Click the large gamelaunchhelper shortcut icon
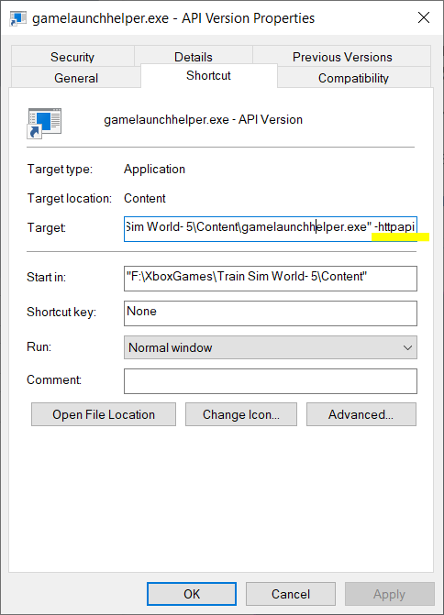This screenshot has height=615, width=444. pos(44,124)
